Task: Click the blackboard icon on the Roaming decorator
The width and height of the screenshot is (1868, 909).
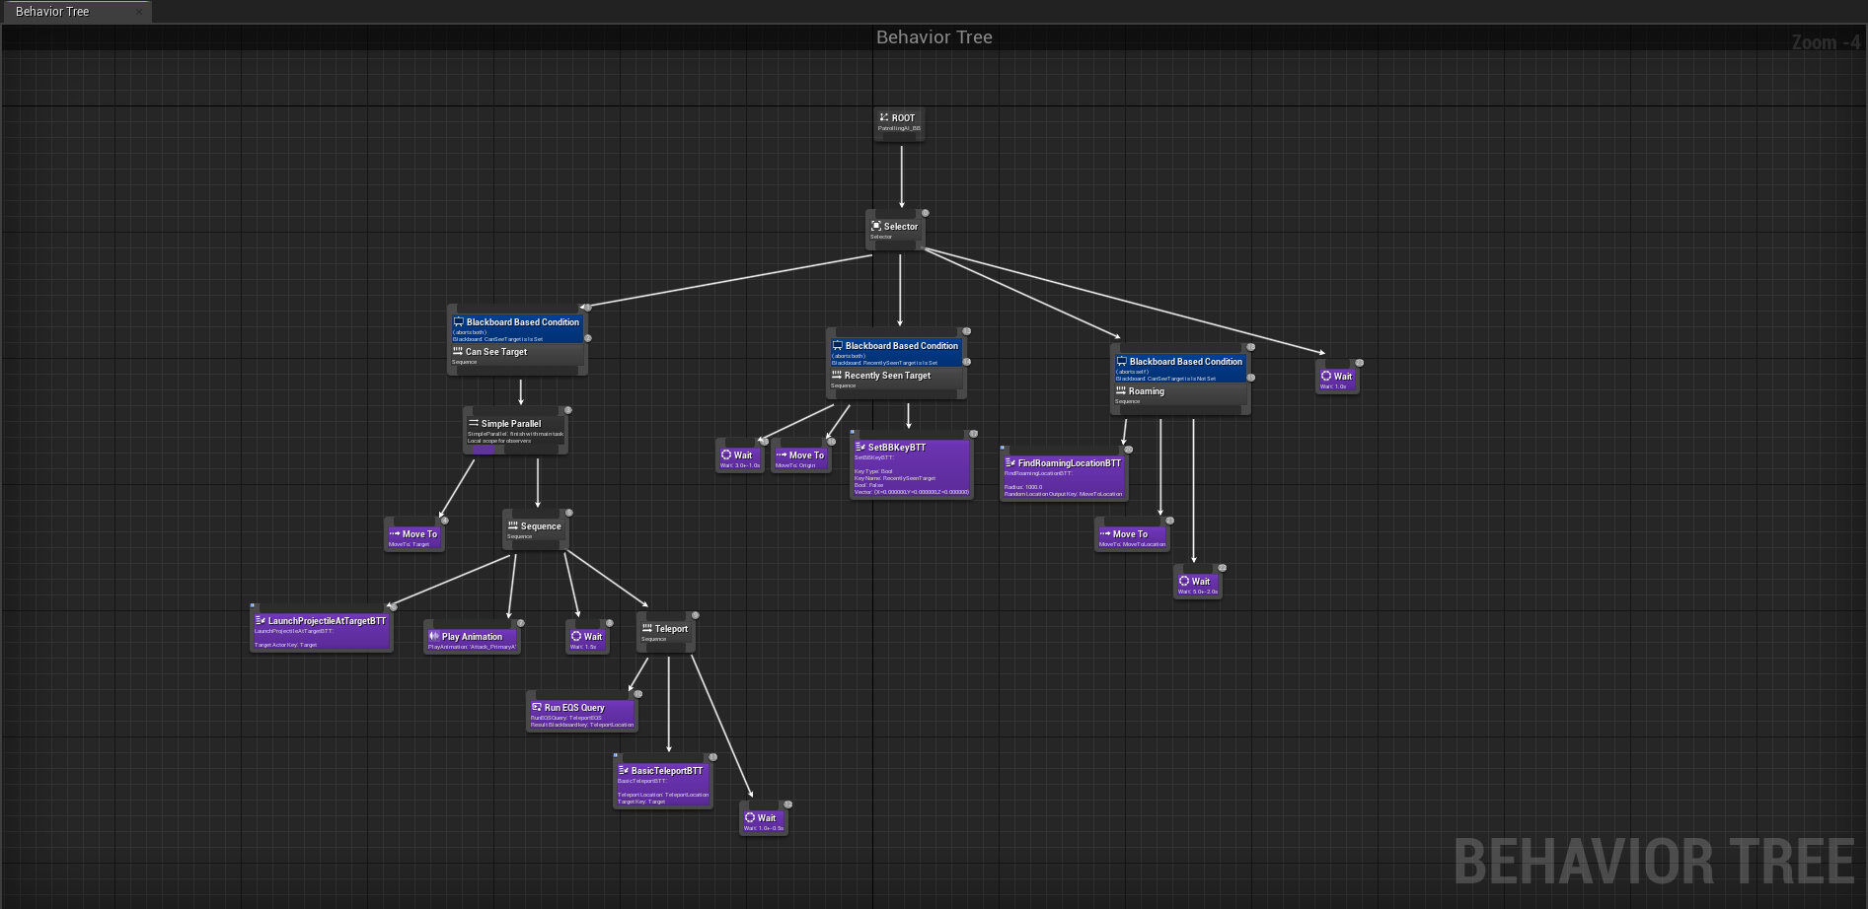Action: (x=1122, y=361)
